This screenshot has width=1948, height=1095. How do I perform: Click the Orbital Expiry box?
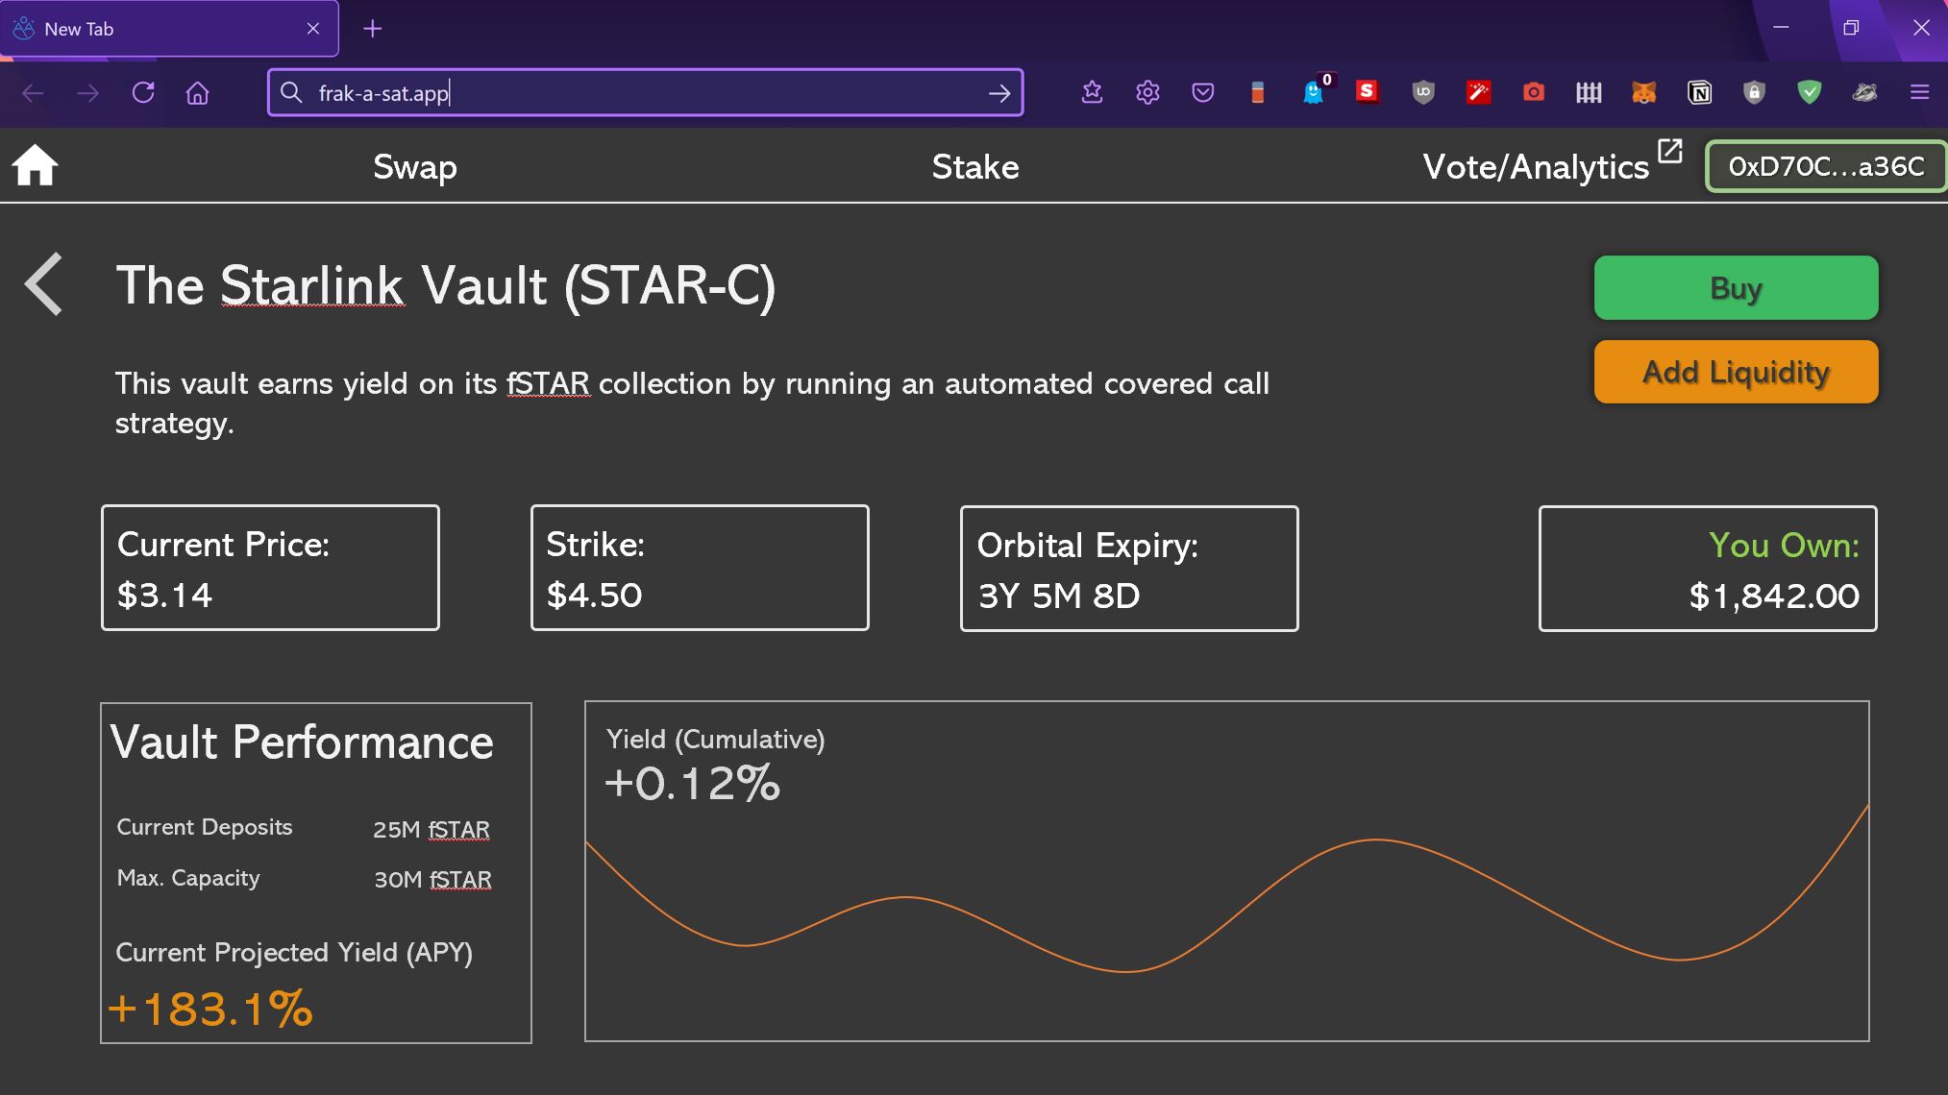(1129, 569)
